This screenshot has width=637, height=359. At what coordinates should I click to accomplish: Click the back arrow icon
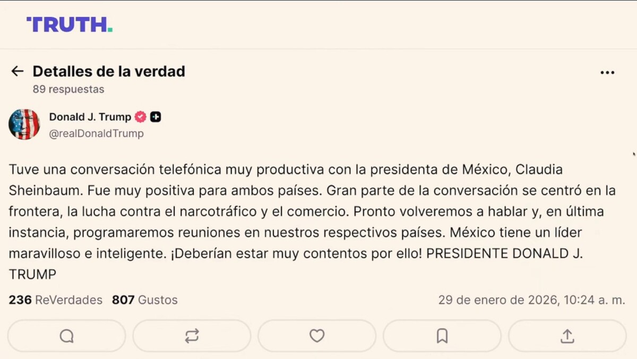click(18, 72)
